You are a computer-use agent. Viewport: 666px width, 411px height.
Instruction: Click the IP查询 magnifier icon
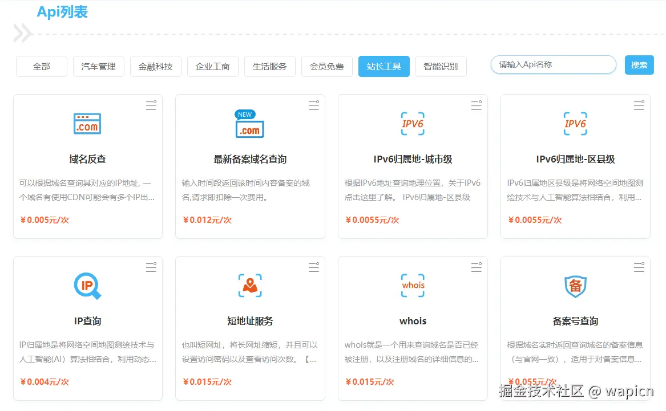(87, 286)
